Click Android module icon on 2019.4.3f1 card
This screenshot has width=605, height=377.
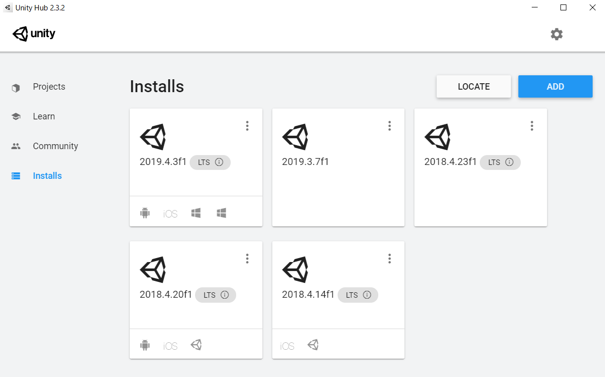145,213
